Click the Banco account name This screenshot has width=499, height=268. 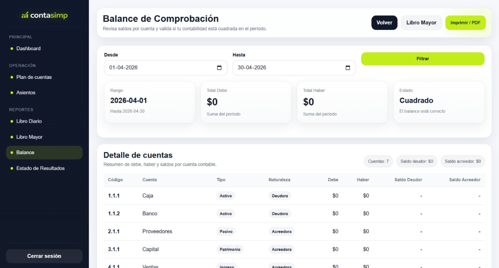[150, 213]
